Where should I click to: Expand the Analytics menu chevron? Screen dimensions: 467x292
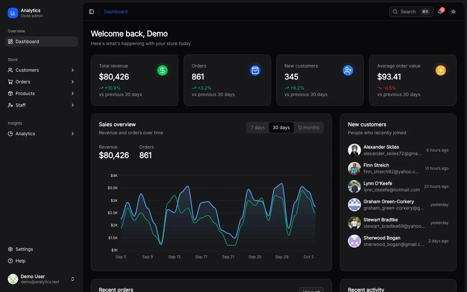(x=73, y=134)
